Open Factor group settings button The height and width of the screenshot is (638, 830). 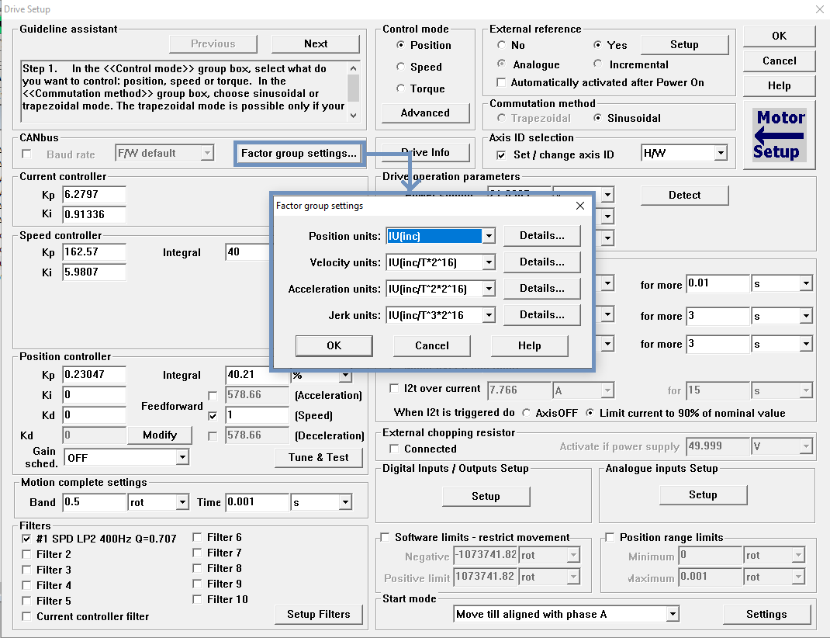tap(299, 154)
